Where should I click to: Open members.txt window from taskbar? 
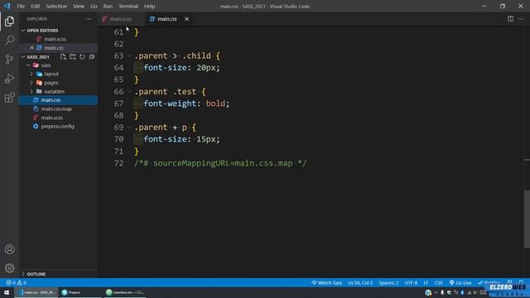point(125,292)
